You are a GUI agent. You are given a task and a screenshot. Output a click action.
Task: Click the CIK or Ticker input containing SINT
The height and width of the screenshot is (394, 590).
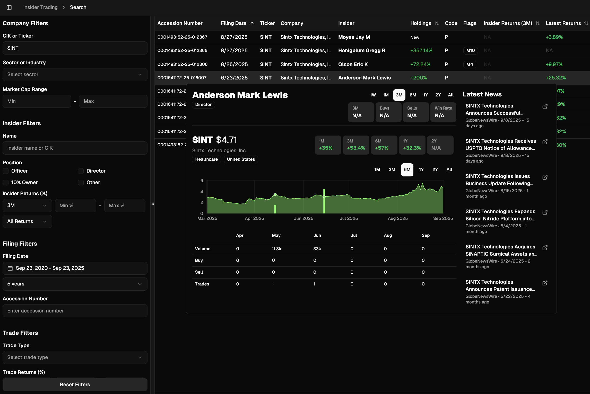(75, 48)
